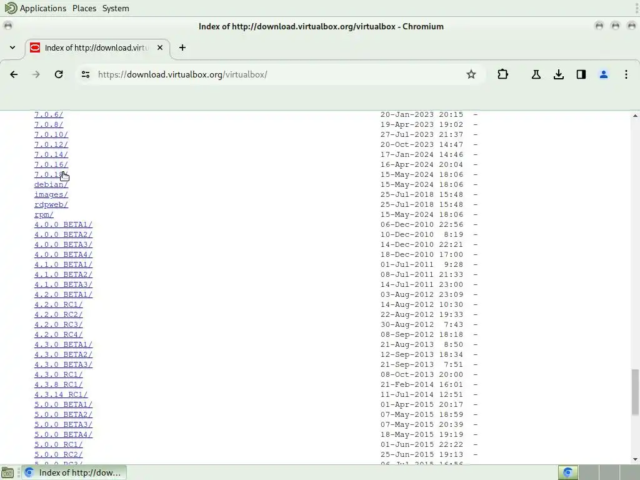This screenshot has height=480, width=640.
Task: Open the 4.3.8_RC1/ link
Action: (58, 384)
